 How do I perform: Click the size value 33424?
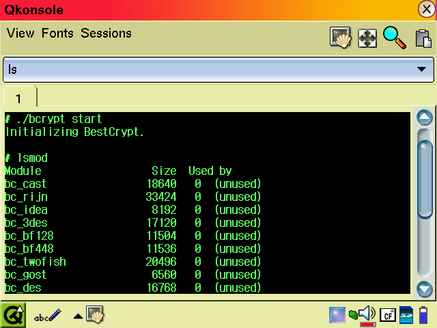click(x=161, y=197)
